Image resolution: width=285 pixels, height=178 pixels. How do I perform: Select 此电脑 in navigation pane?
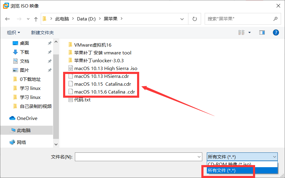(27, 130)
